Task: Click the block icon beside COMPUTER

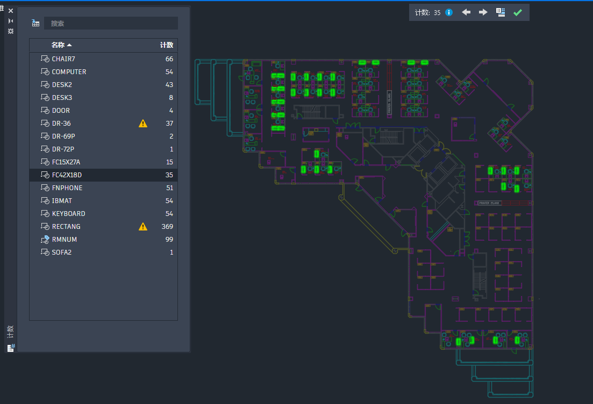Action: coord(45,72)
